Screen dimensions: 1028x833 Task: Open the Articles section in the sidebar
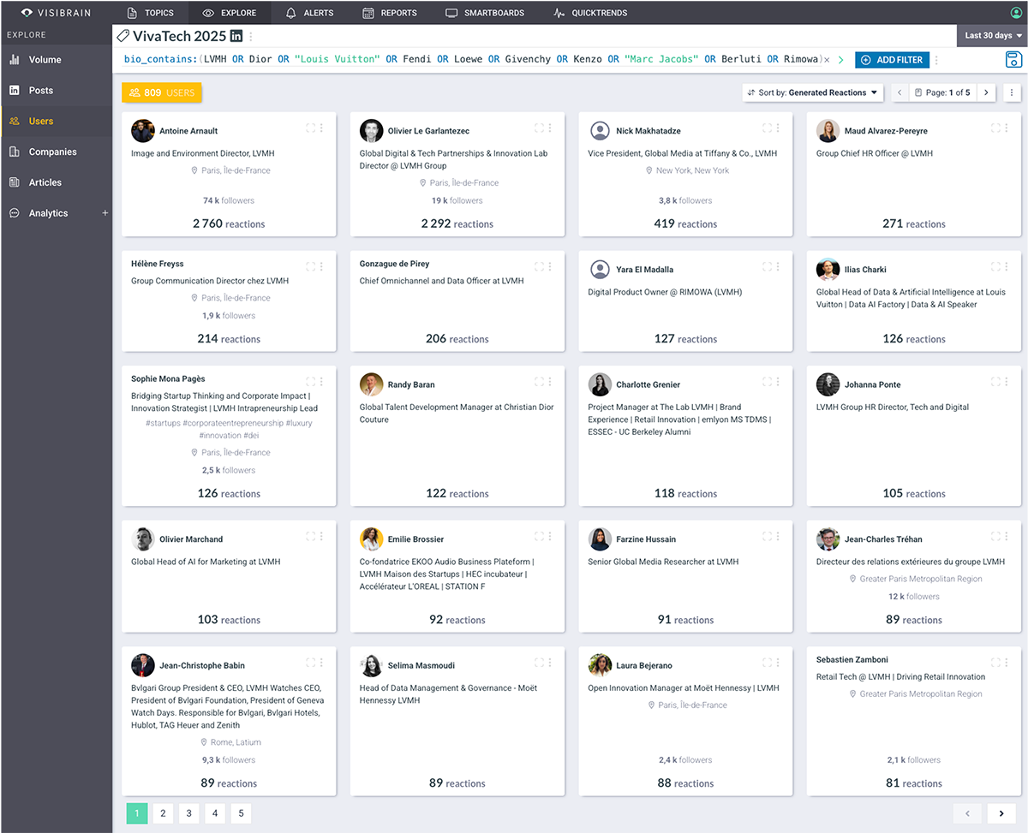(x=45, y=181)
